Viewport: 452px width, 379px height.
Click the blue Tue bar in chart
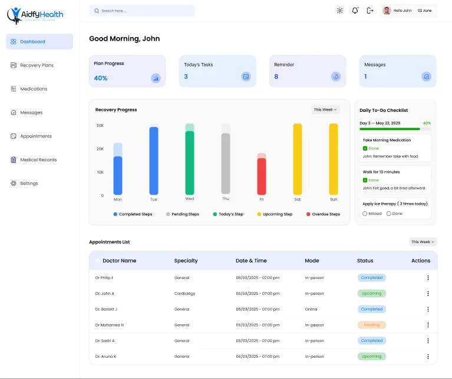[154, 161]
